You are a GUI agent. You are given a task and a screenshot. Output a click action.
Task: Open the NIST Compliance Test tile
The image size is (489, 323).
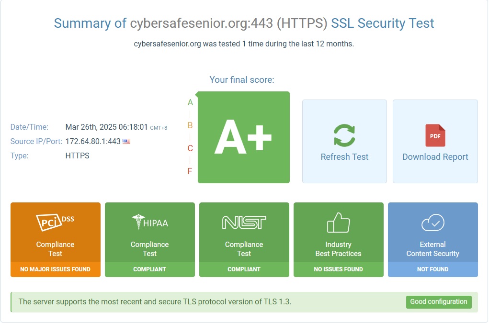point(244,239)
